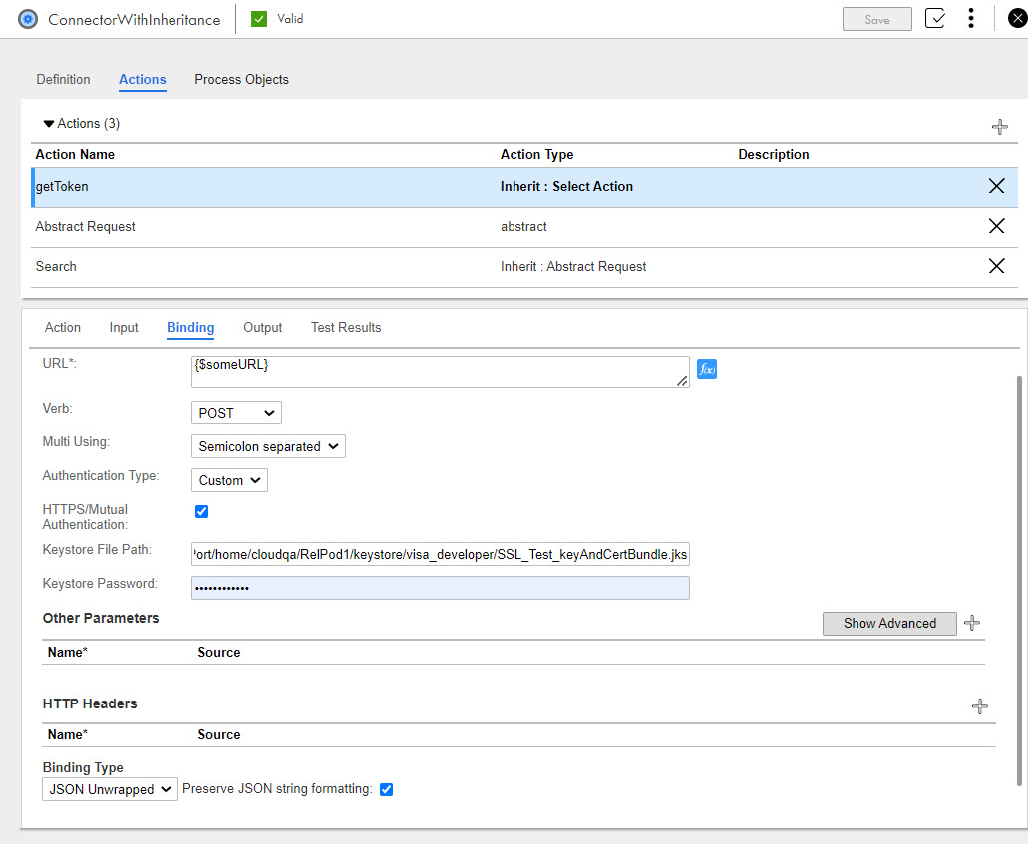Open the three-dot more options menu

971,18
